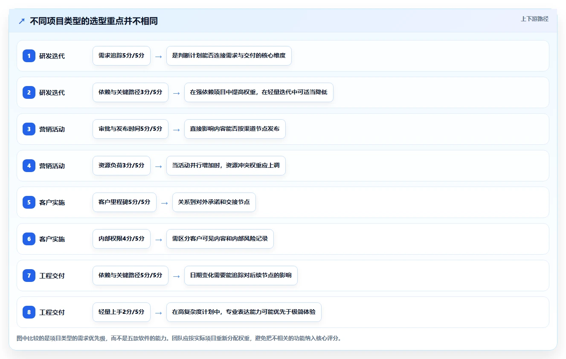Viewport: 566px width, 359px height.
Task: Select the number 6 badge
Action: [29, 239]
